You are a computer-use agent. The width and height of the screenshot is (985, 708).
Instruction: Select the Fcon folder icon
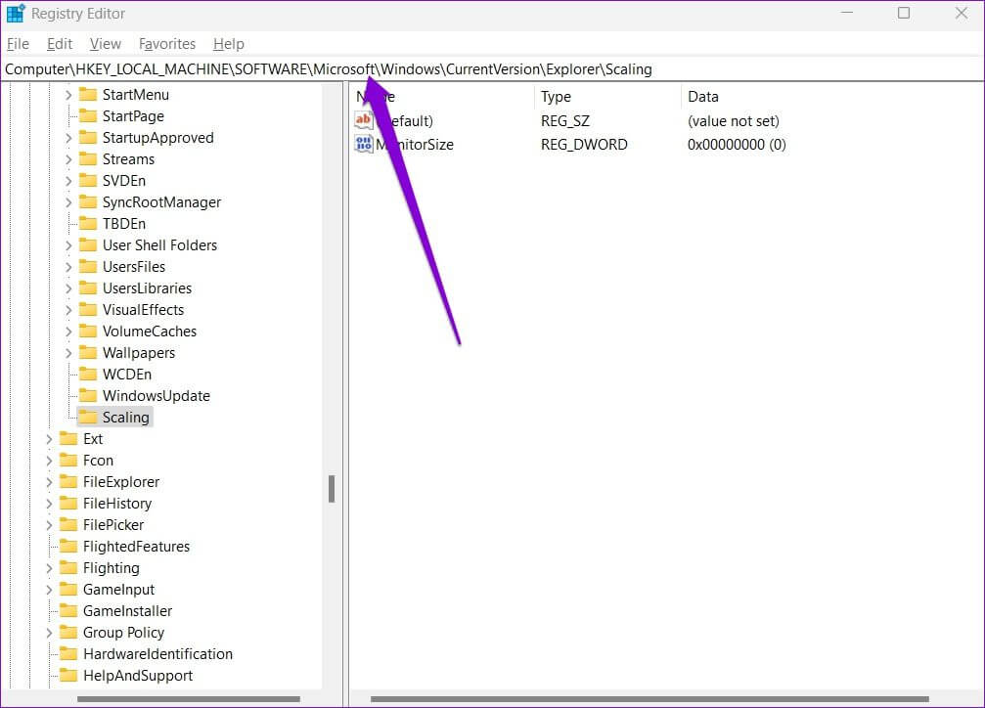coord(68,460)
